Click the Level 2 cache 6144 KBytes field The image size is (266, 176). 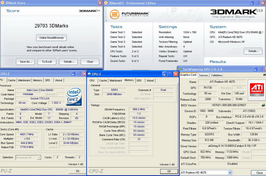coord(71,143)
